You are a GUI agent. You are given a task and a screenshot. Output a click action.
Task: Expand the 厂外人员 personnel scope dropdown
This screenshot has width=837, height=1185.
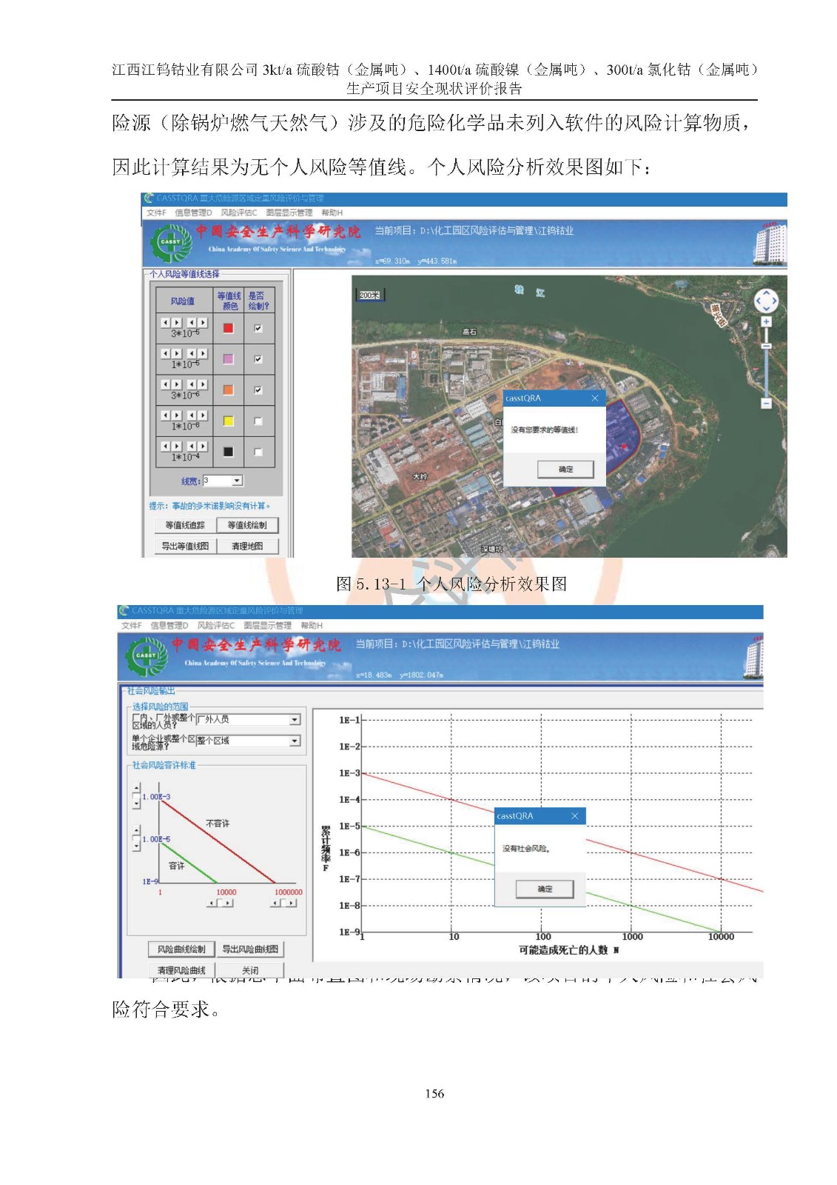pos(295,719)
